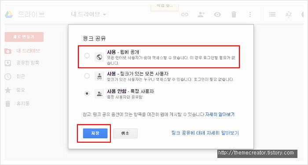The image size is (308, 165).
Task: Open the 자세히 알아보기 link in the note
Action: [220, 114]
